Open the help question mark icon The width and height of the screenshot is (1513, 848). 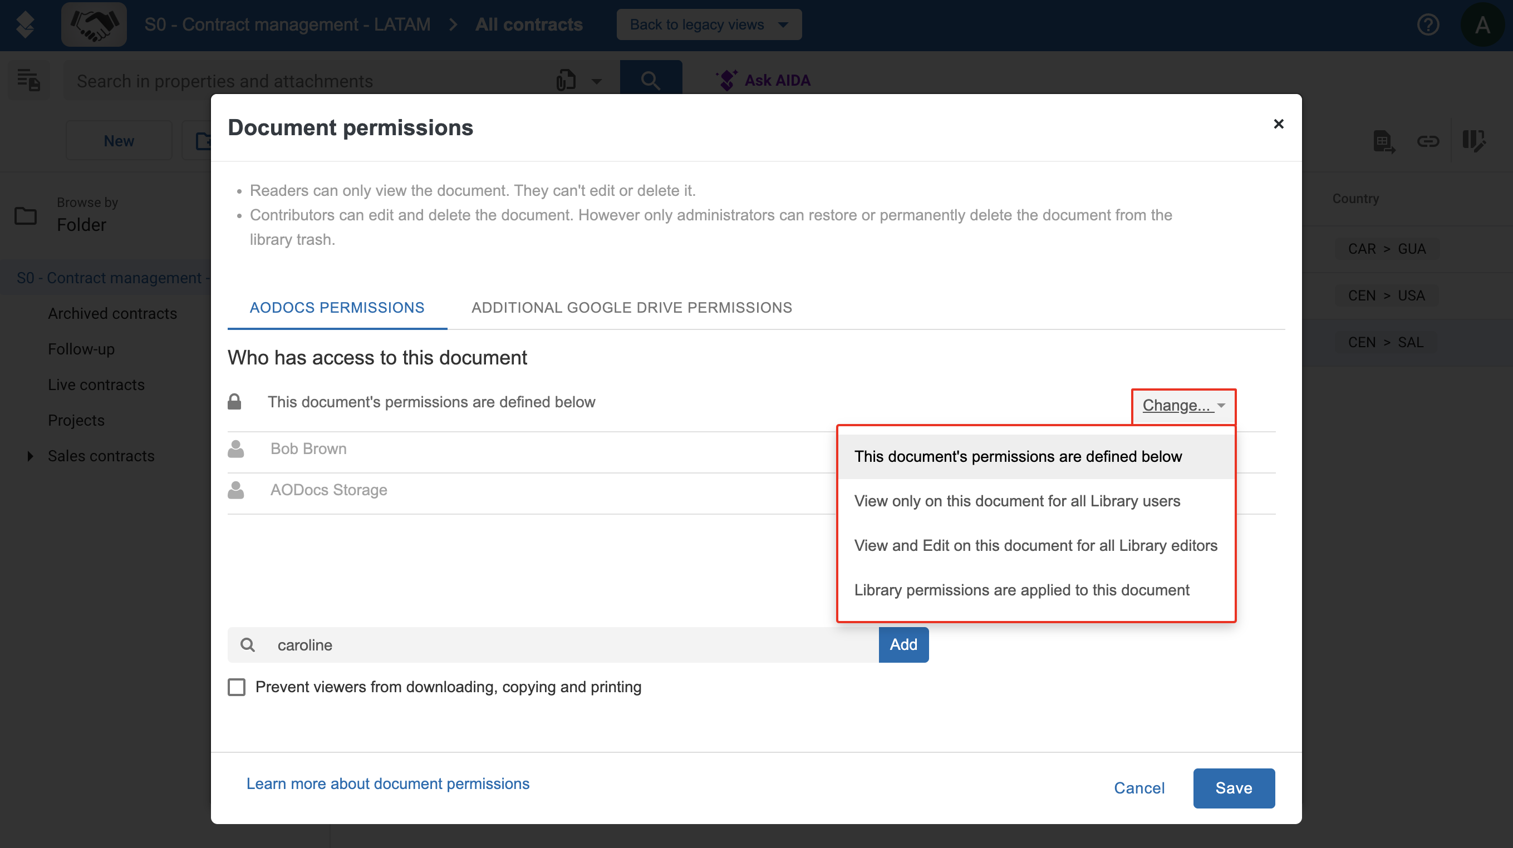[1428, 24]
